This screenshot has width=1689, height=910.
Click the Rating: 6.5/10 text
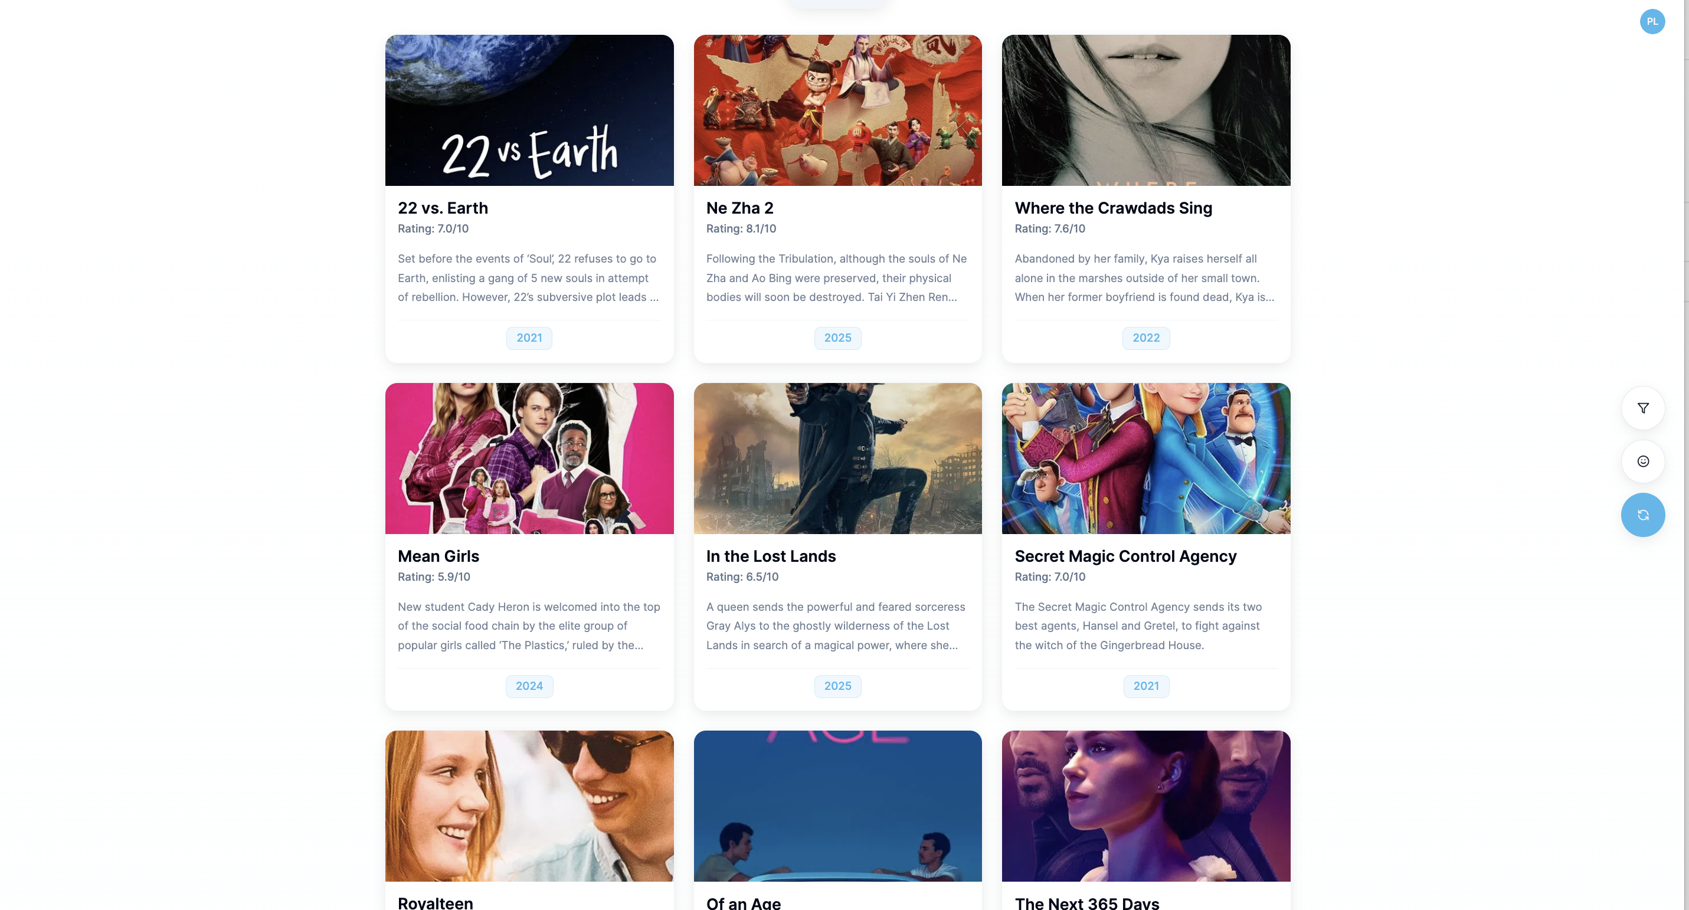(x=742, y=577)
